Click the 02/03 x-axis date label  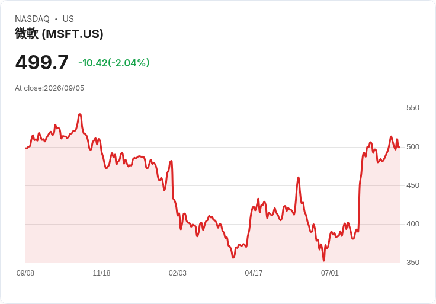tap(177, 273)
